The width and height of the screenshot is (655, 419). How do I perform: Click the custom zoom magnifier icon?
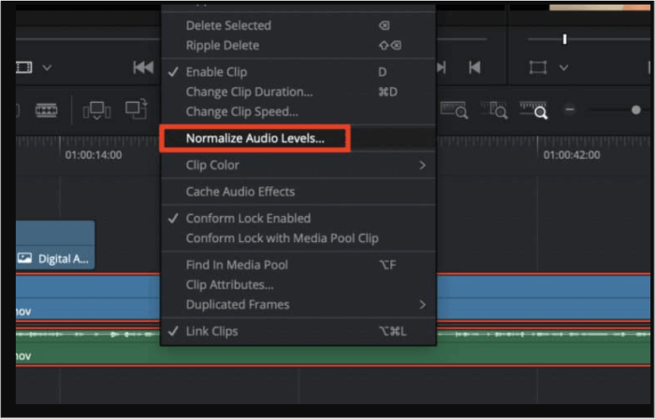point(533,109)
